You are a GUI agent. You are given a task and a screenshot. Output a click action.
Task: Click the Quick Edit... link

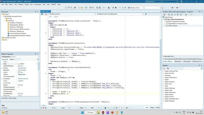point(5,98)
